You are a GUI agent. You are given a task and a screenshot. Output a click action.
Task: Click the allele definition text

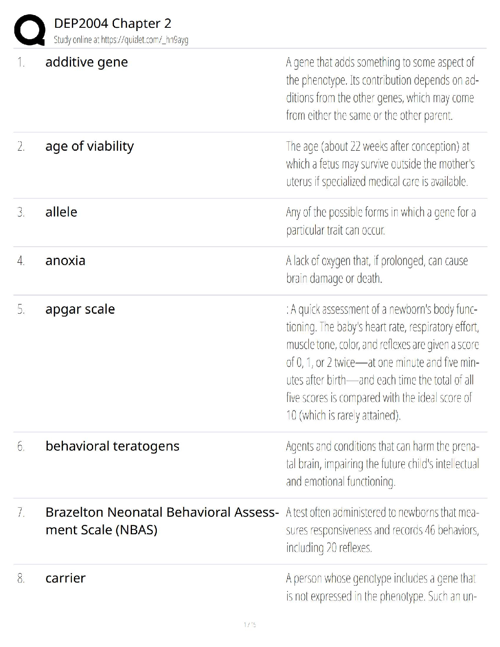point(380,221)
